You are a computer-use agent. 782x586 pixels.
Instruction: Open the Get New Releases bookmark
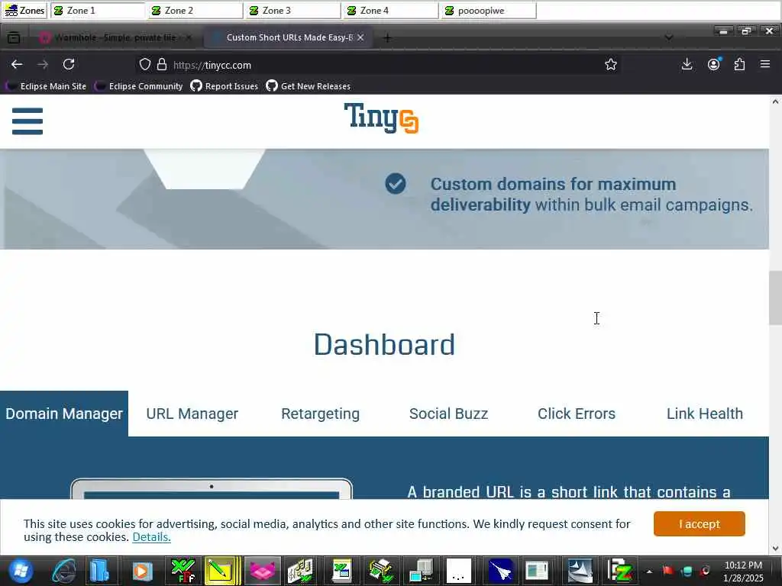click(x=309, y=86)
